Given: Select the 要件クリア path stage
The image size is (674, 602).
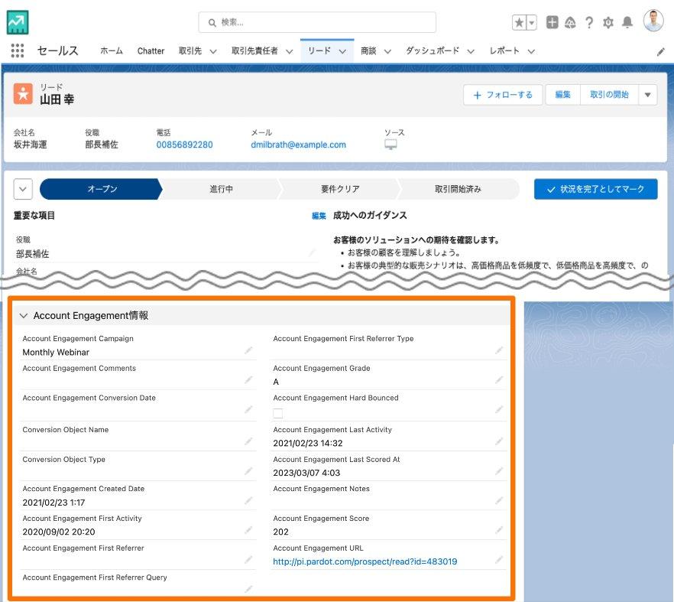Looking at the screenshot, I should tap(340, 189).
